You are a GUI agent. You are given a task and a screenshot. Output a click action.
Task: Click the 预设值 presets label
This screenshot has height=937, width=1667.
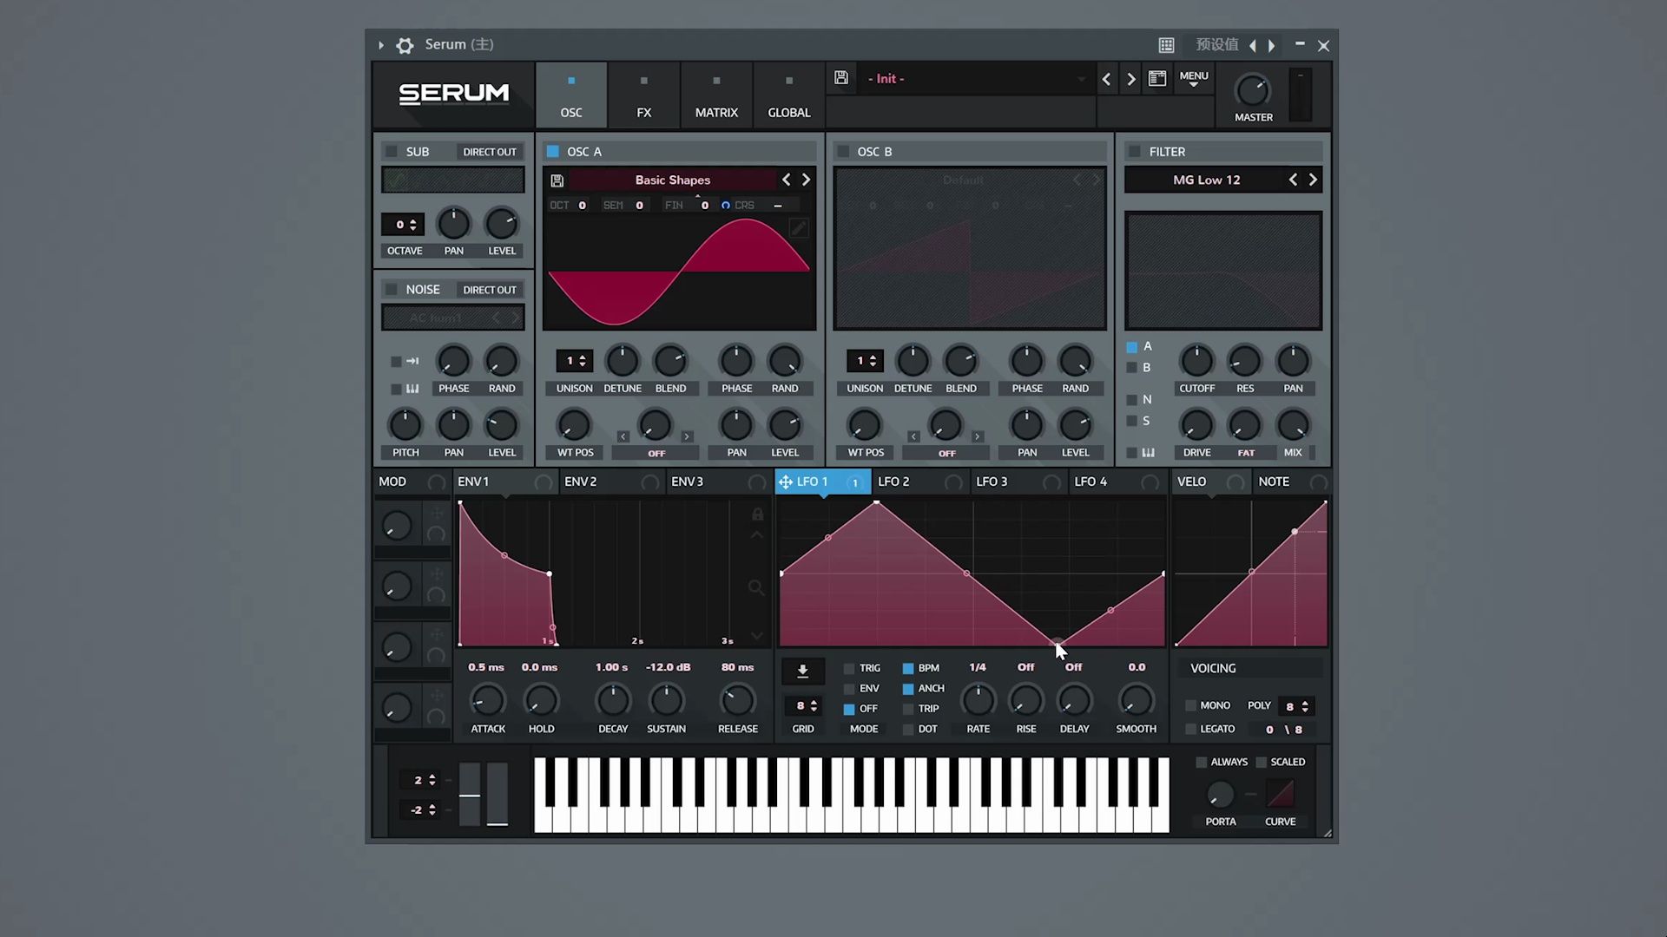[x=1216, y=45]
